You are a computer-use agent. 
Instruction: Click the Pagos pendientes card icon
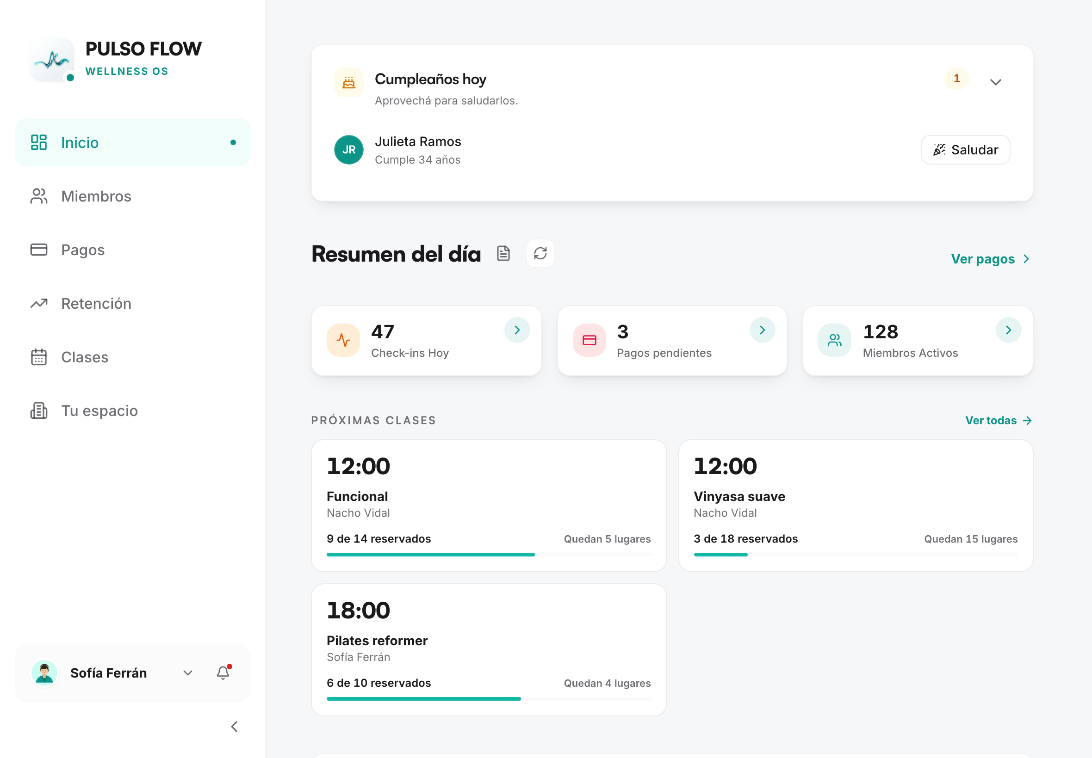point(589,340)
